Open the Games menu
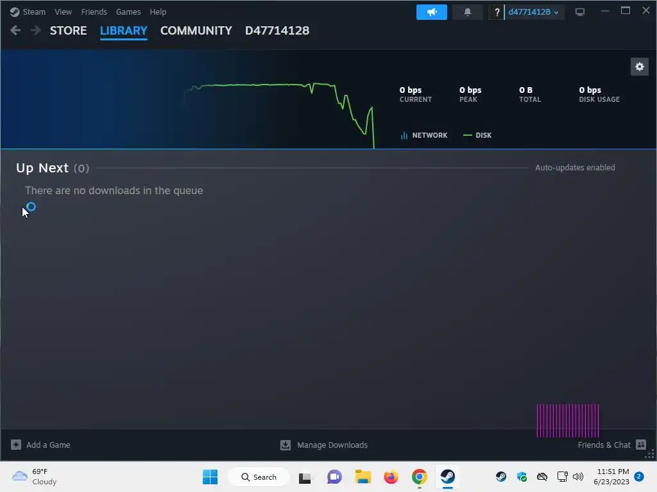657x492 pixels. tap(128, 12)
